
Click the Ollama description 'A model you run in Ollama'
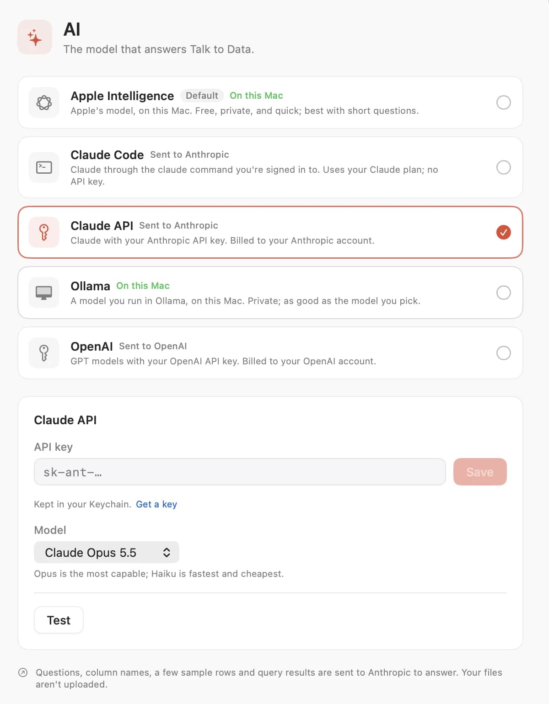pyautogui.click(x=245, y=301)
